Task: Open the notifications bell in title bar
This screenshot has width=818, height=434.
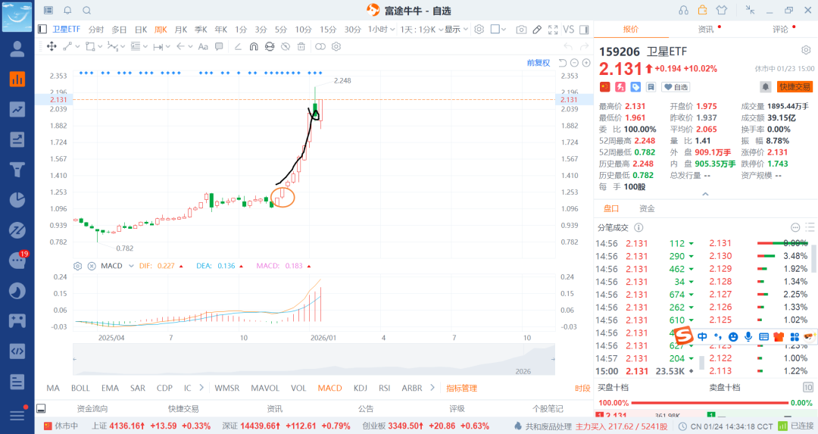Action: pyautogui.click(x=68, y=10)
